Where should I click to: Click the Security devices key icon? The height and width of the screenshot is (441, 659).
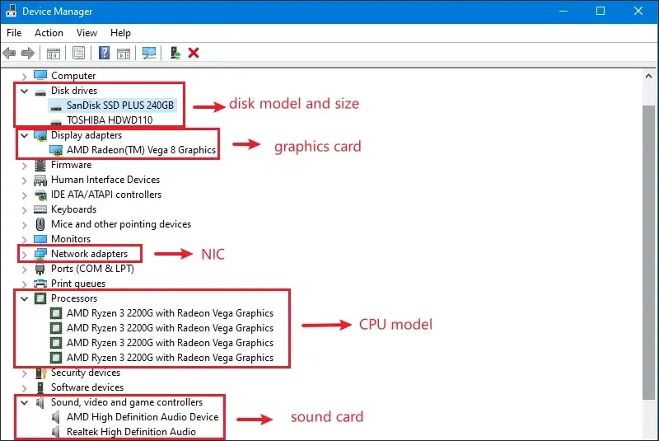(40, 373)
